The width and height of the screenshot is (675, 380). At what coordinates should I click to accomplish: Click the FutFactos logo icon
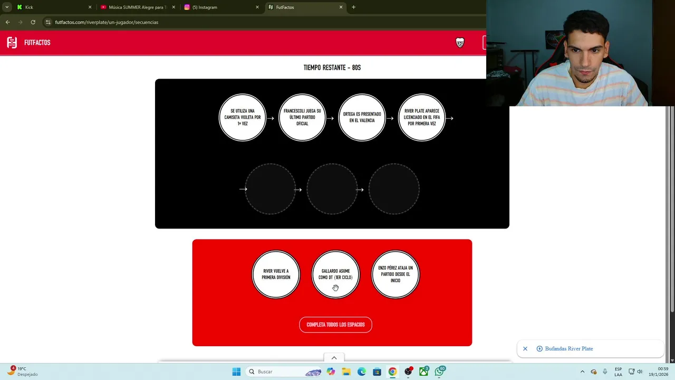(12, 43)
